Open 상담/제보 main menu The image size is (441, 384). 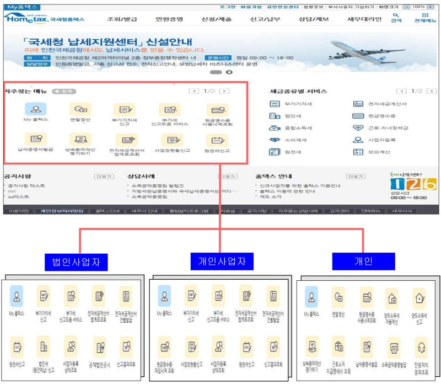[x=314, y=19]
